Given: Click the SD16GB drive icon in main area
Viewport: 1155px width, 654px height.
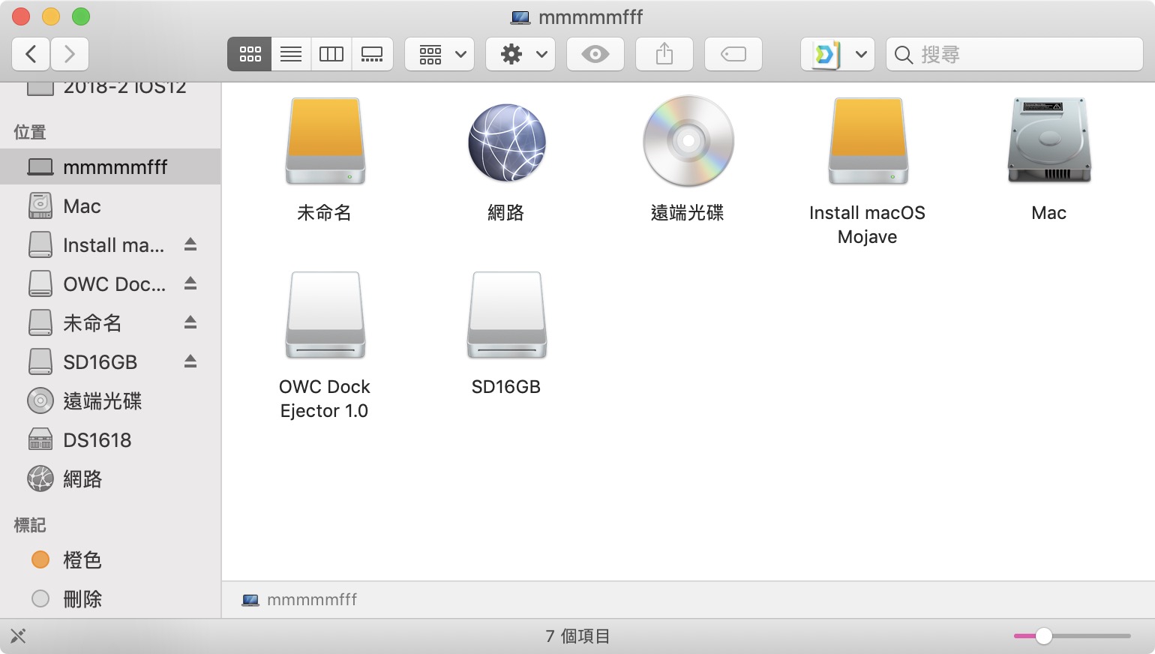Looking at the screenshot, I should point(506,316).
